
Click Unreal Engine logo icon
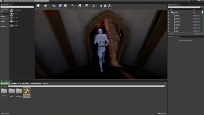coord(1,1)
